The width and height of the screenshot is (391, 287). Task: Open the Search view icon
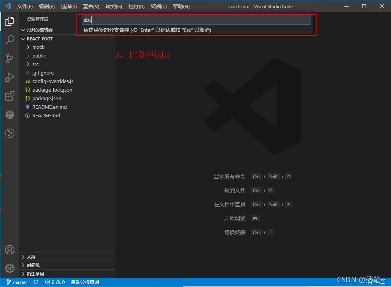[9, 40]
